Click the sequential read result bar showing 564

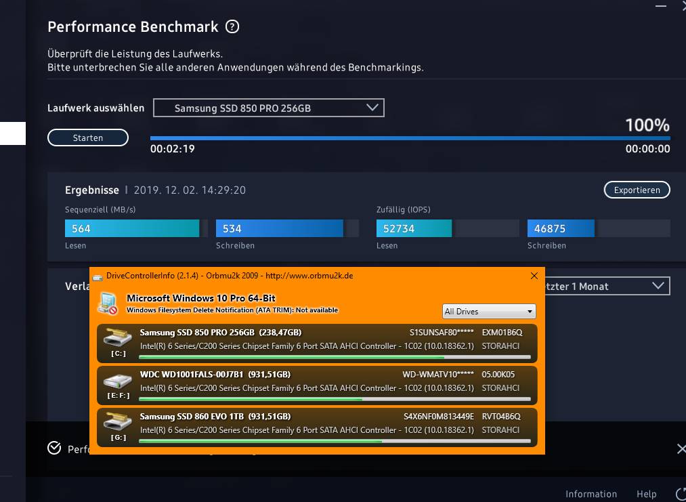[132, 228]
